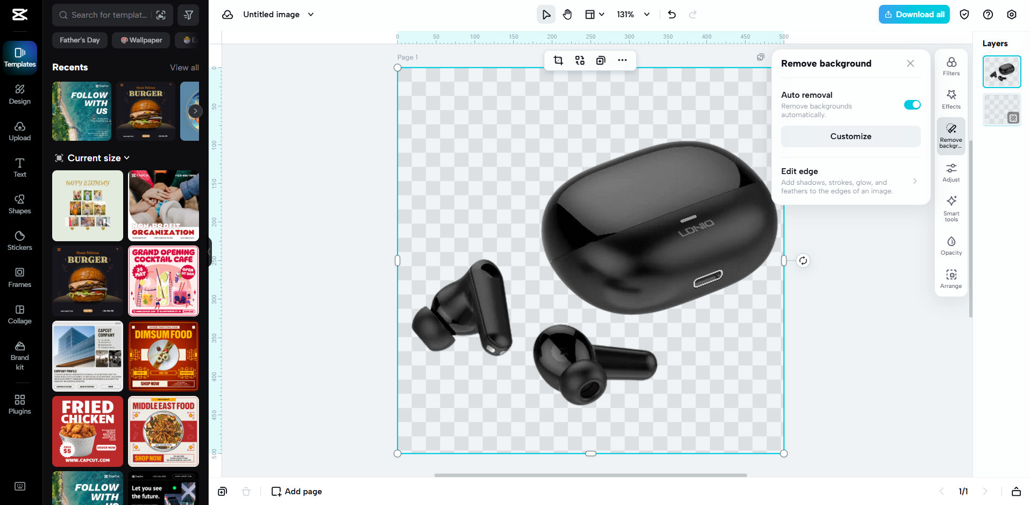
Task: Click duplicate page icon in bottom bar
Action: (x=222, y=491)
